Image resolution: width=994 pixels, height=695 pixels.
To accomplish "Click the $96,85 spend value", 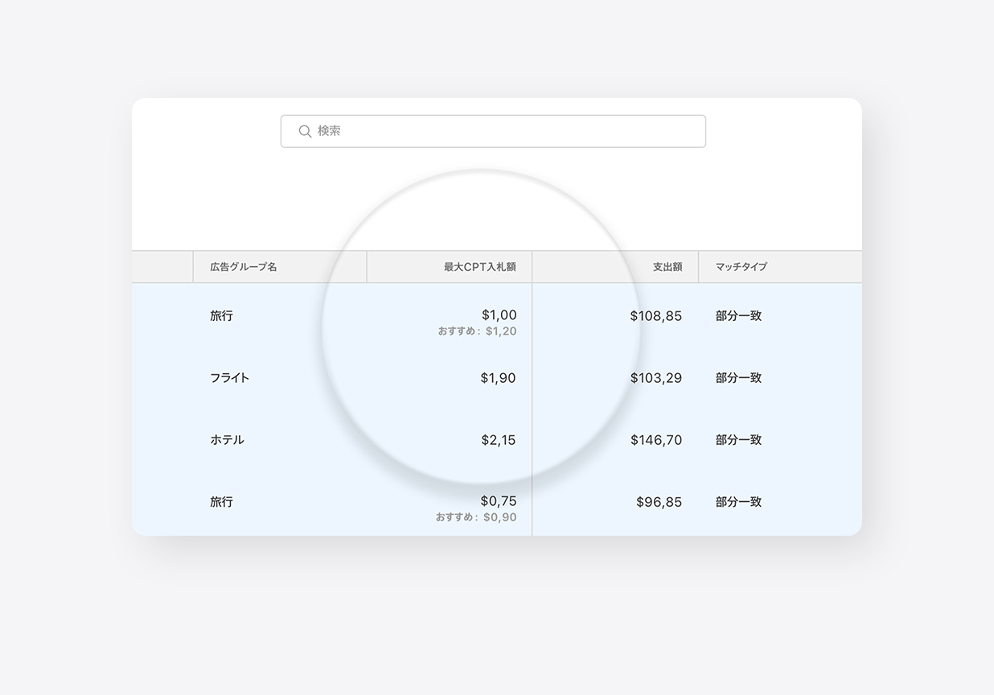I will pos(659,502).
